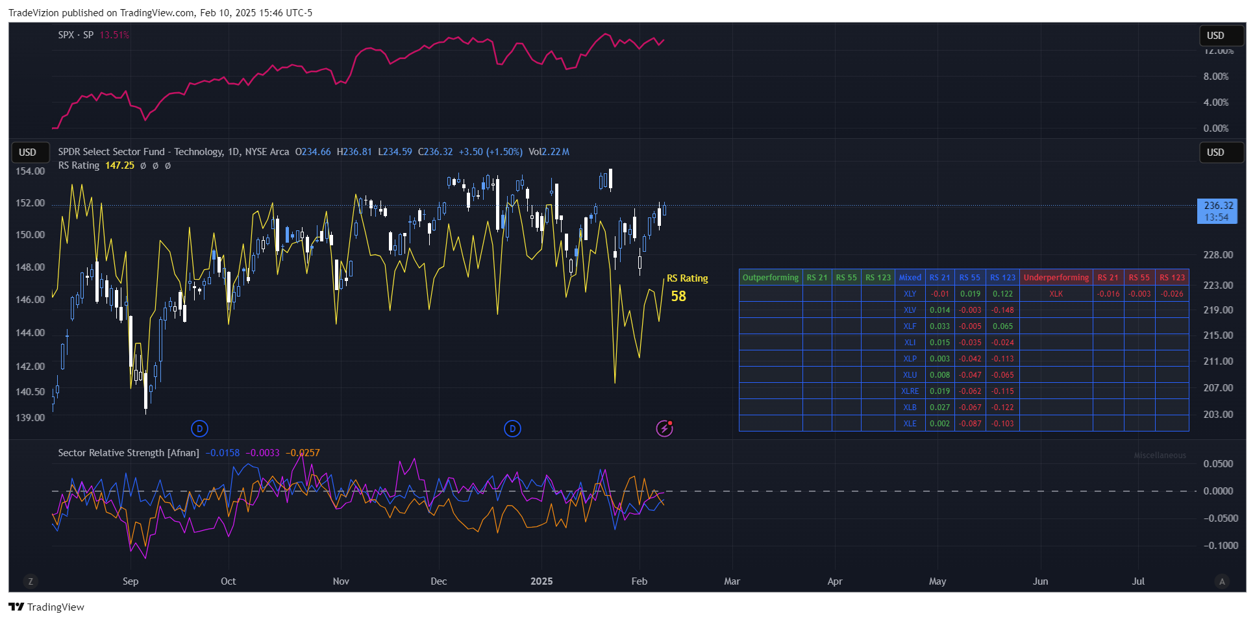Screen dimensions: 1255x621
Task: Click the RS Rating value 147.25
Action: (119, 165)
